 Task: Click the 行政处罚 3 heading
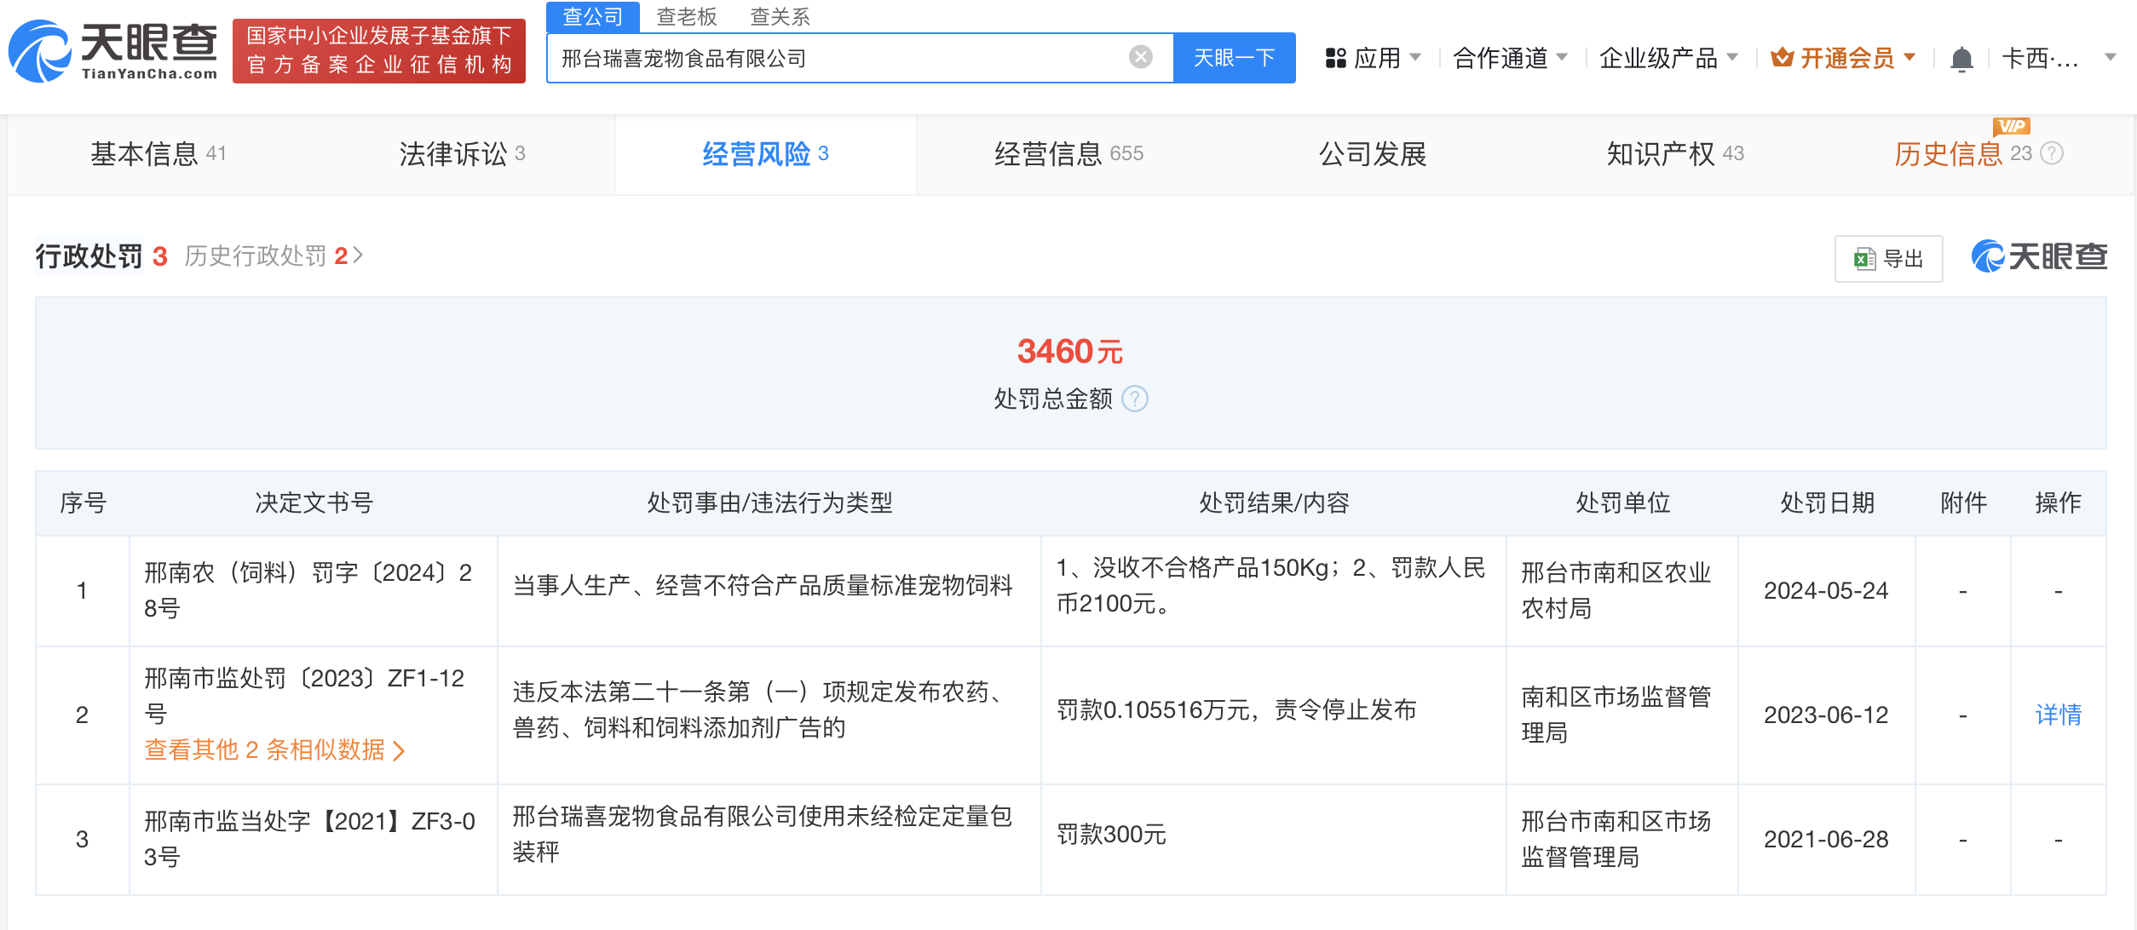[x=101, y=255]
